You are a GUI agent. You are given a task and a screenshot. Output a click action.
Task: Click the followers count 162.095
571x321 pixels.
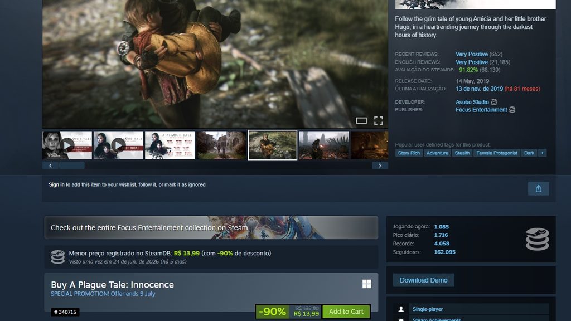tap(444, 252)
